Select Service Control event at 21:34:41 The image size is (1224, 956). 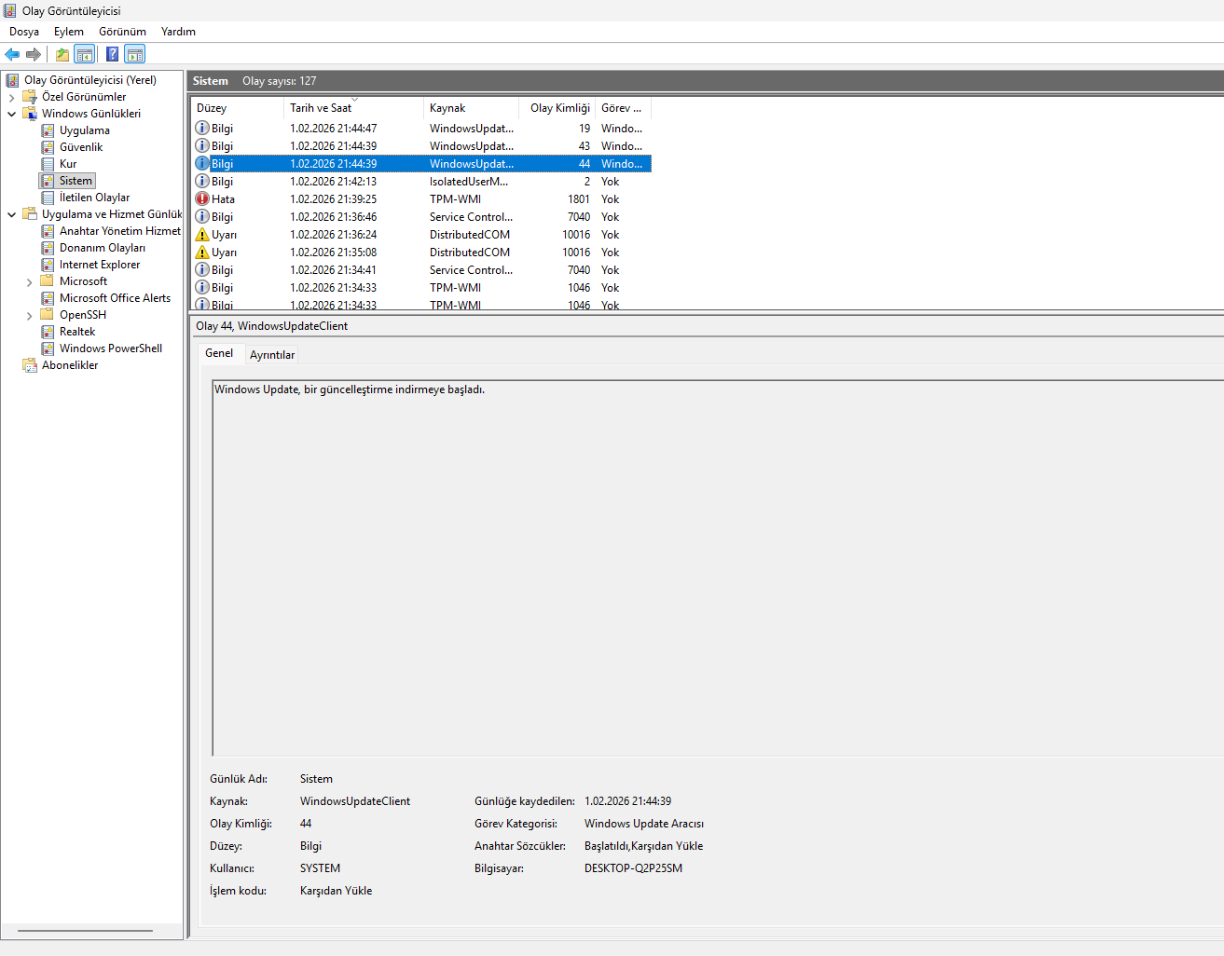[421, 269]
